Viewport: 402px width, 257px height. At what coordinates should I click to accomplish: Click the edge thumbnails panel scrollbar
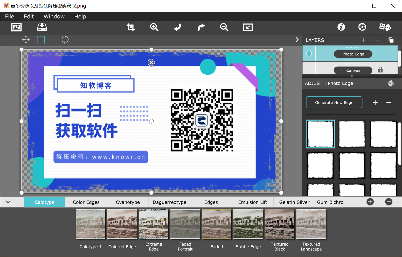pos(400,144)
